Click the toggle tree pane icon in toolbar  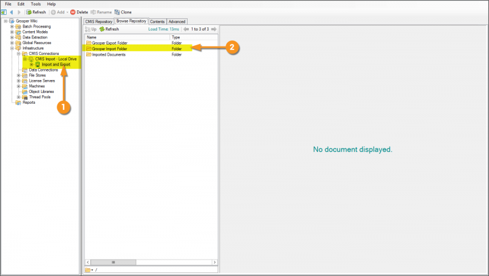(x=4, y=12)
